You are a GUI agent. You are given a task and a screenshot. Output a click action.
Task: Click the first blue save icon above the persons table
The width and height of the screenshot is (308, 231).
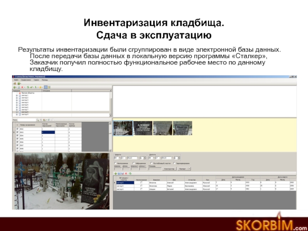119,174
